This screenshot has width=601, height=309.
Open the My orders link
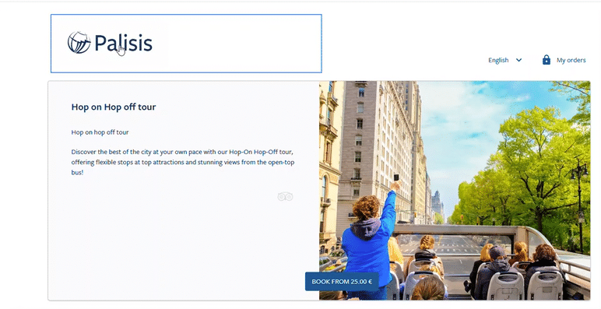point(571,60)
